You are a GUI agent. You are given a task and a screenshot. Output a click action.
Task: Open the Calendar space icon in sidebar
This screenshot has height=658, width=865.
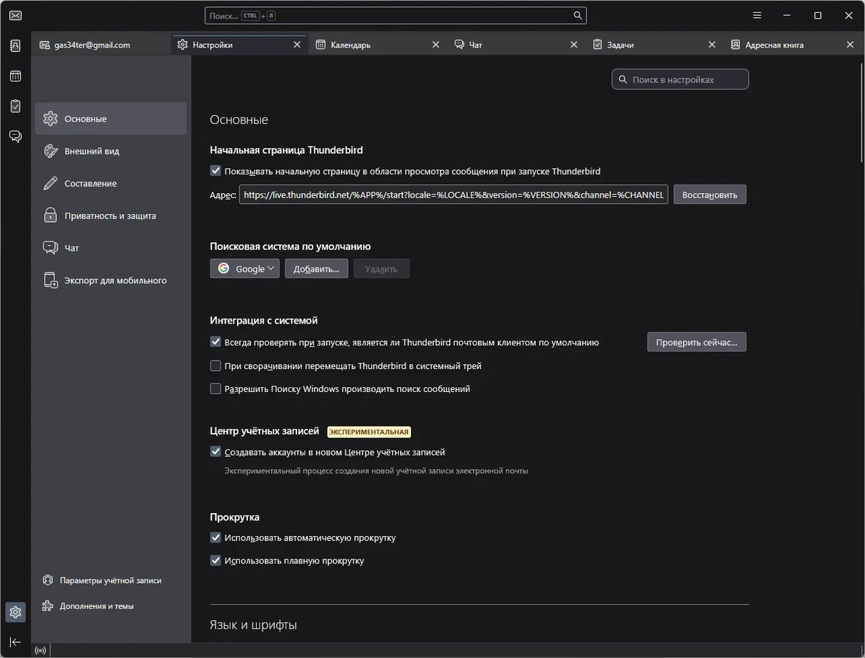(15, 76)
